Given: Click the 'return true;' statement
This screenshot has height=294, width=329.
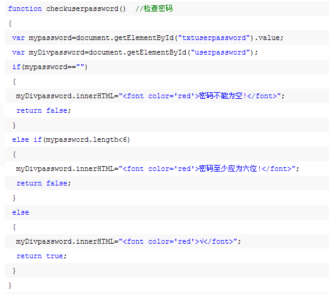Looking at the screenshot, I should (x=41, y=256).
